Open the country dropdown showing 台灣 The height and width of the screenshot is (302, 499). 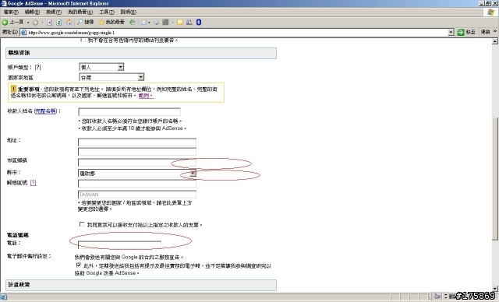coord(111,77)
